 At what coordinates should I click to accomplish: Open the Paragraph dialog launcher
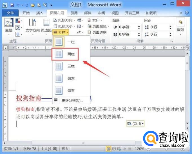[172, 41]
